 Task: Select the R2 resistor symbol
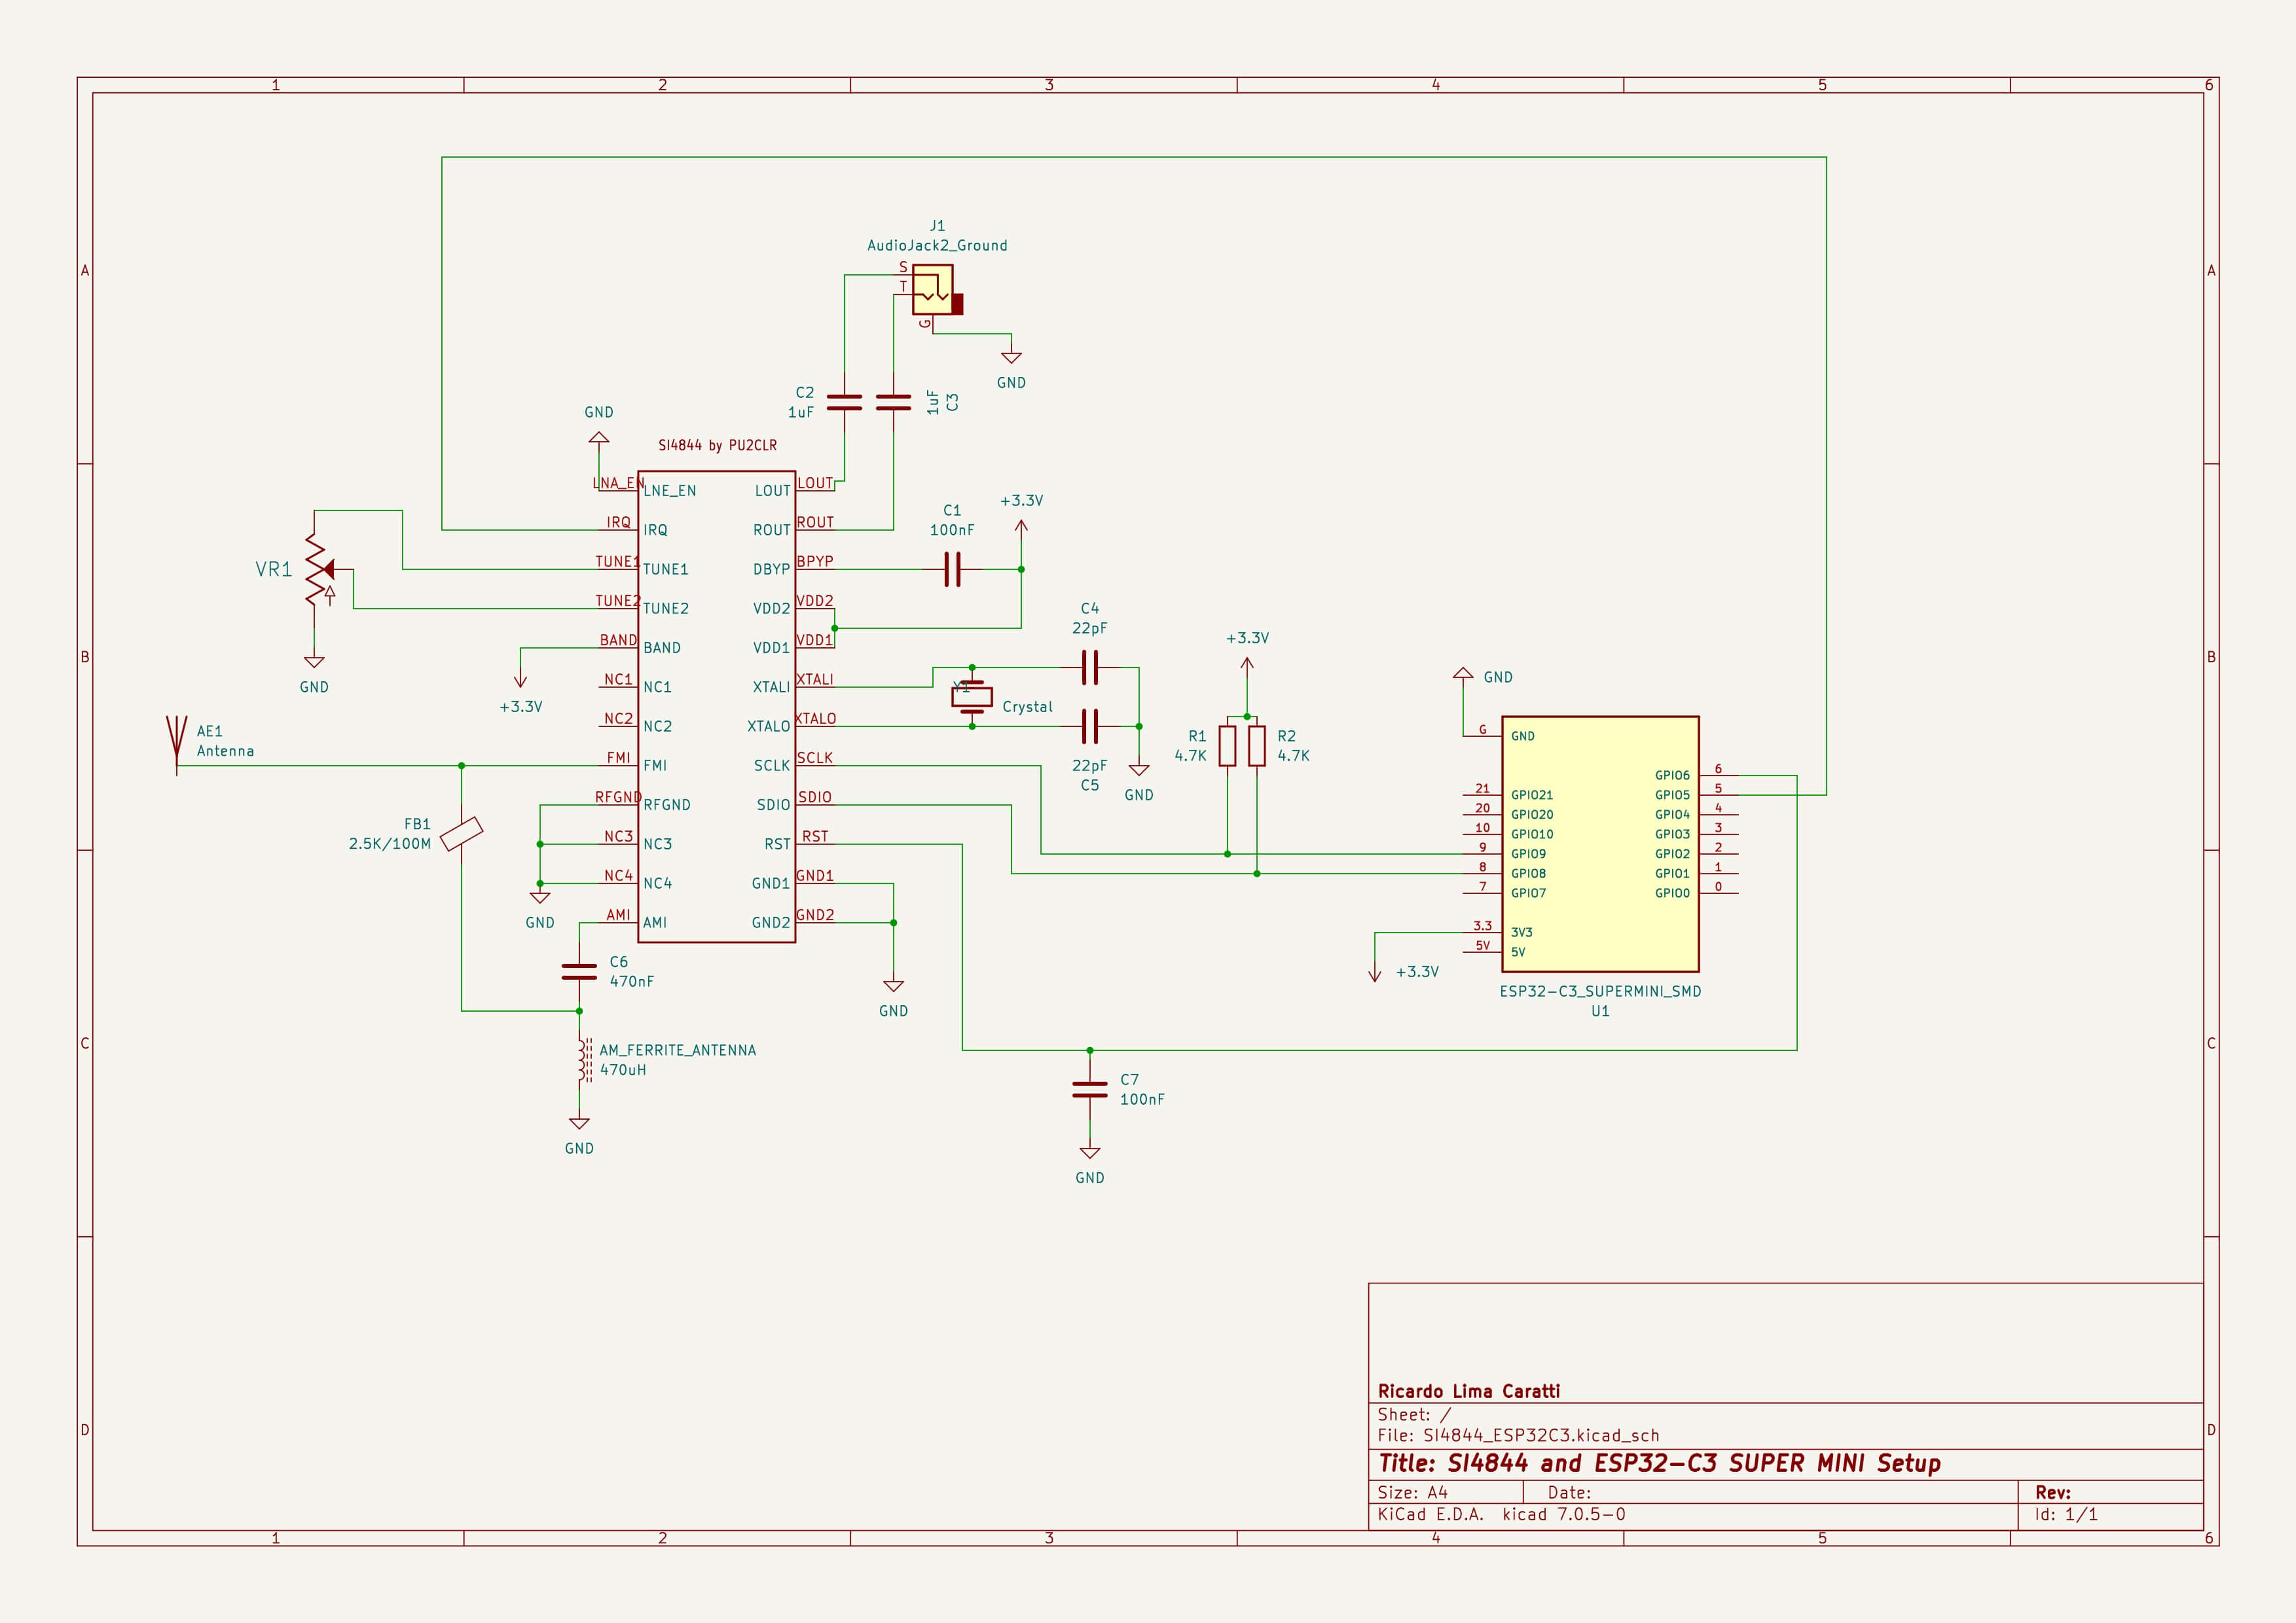click(1257, 745)
